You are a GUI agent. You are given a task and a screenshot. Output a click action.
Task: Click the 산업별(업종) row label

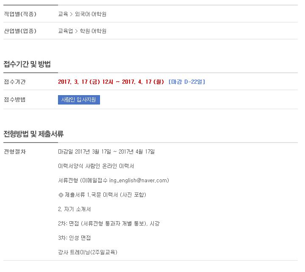click(20, 31)
